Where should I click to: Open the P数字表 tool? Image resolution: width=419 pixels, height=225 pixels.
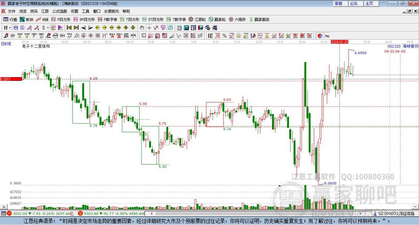[108, 20]
